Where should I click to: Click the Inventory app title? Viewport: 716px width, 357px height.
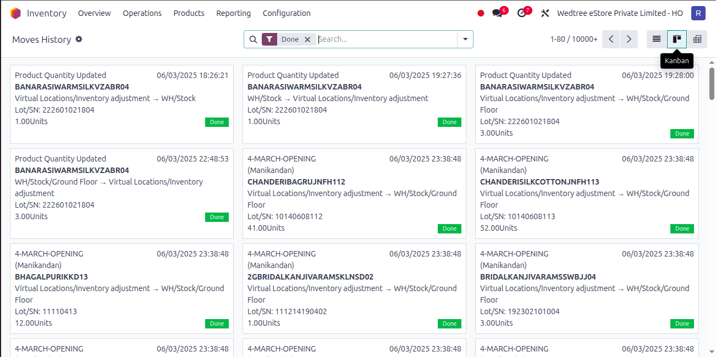(x=47, y=13)
